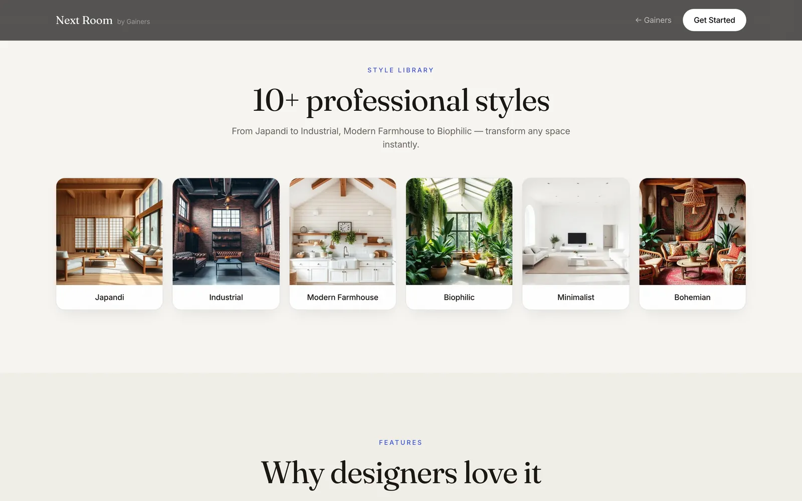Click the 10+ professional styles heading
Image resolution: width=802 pixels, height=501 pixels.
click(401, 101)
